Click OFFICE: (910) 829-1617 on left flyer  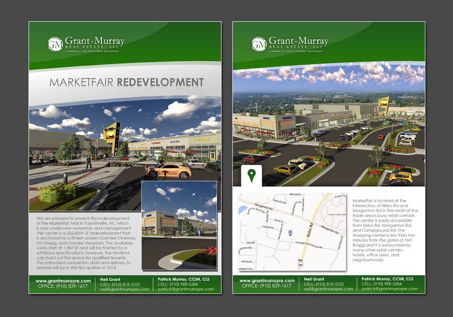tap(63, 286)
